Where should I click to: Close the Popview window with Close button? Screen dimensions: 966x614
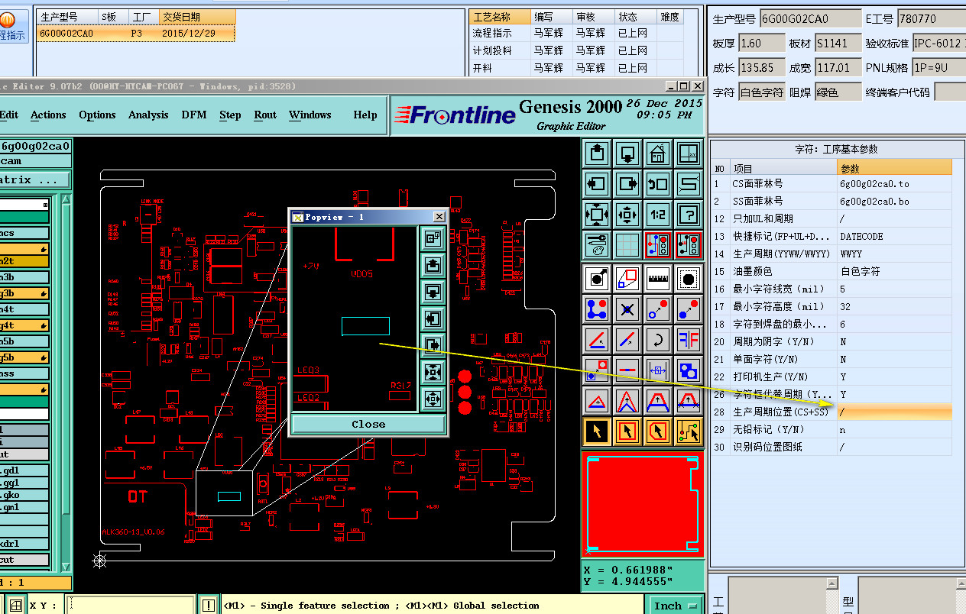coord(368,424)
